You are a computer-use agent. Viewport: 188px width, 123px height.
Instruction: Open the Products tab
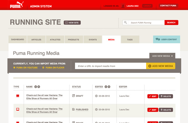click(x=74, y=39)
